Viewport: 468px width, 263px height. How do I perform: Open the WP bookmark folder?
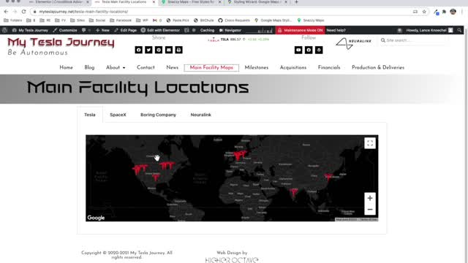tap(142, 20)
